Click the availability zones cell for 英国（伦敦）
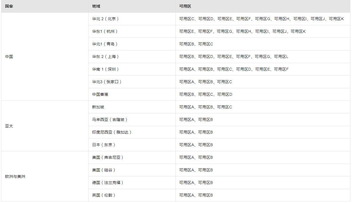The height and width of the screenshot is (203, 352). pyautogui.click(x=196, y=195)
